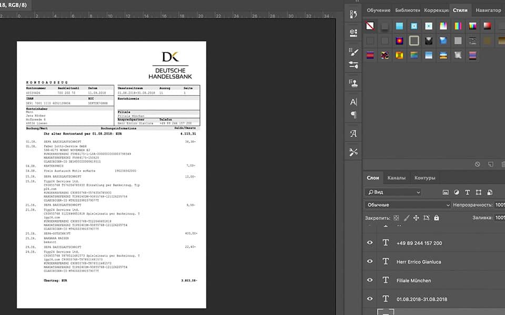Open the Glyphs panel icon
This screenshot has height=315, width=505.
353,133
